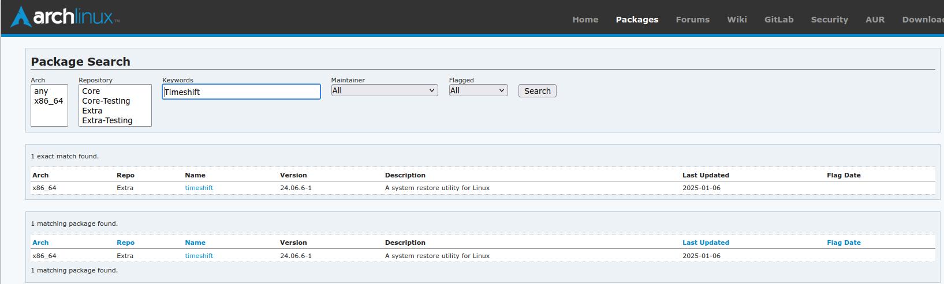
Task: Visit the AUR link in the header
Action: 875,20
